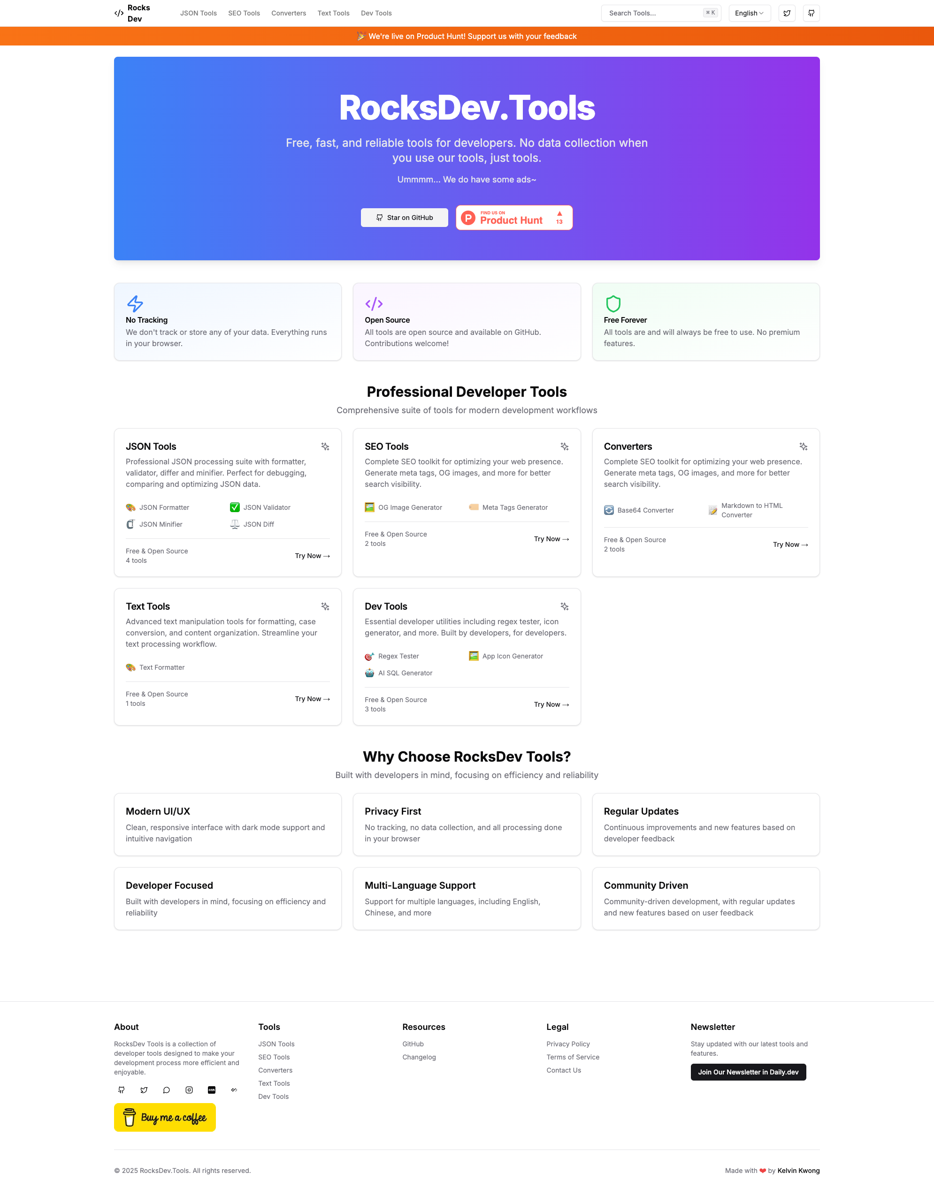This screenshot has height=1195, width=934.
Task: Click the JSON Tools icon in navbar
Action: pos(198,13)
